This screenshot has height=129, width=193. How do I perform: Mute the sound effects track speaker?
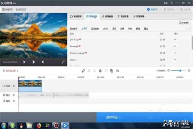14,101
